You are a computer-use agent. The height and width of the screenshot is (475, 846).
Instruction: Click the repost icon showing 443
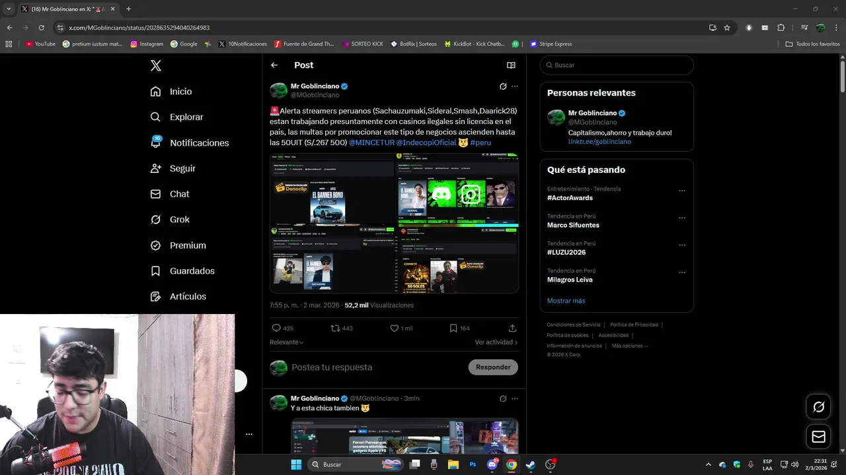335,328
